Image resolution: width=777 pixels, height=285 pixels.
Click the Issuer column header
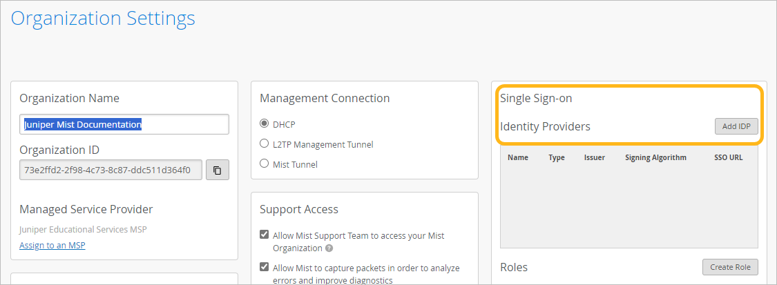point(594,157)
